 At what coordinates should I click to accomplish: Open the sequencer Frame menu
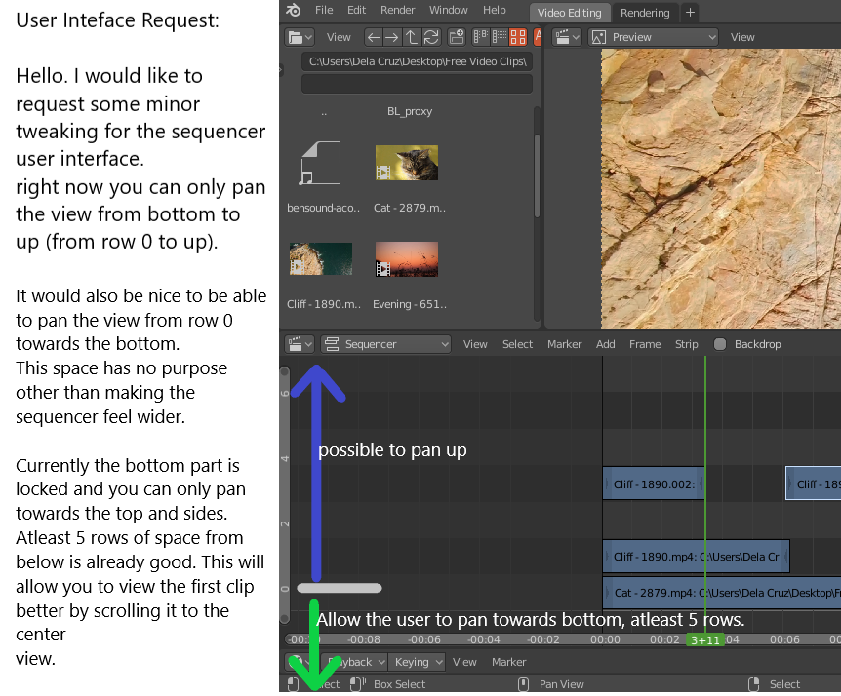point(645,344)
